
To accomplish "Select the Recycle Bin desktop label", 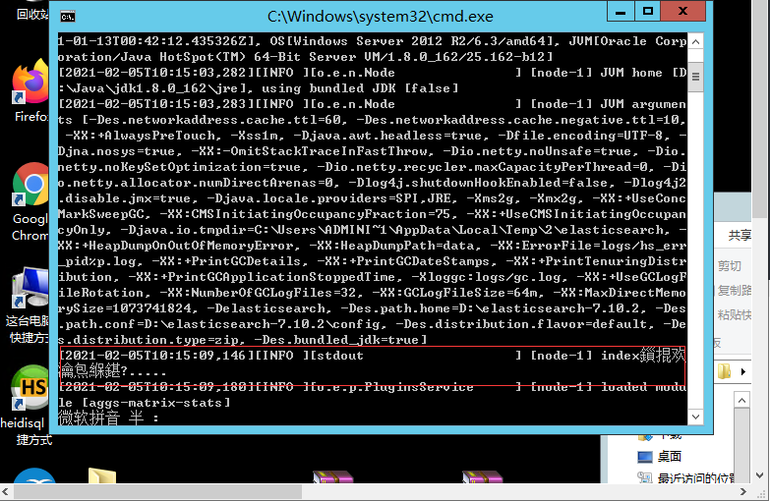I will [x=32, y=14].
